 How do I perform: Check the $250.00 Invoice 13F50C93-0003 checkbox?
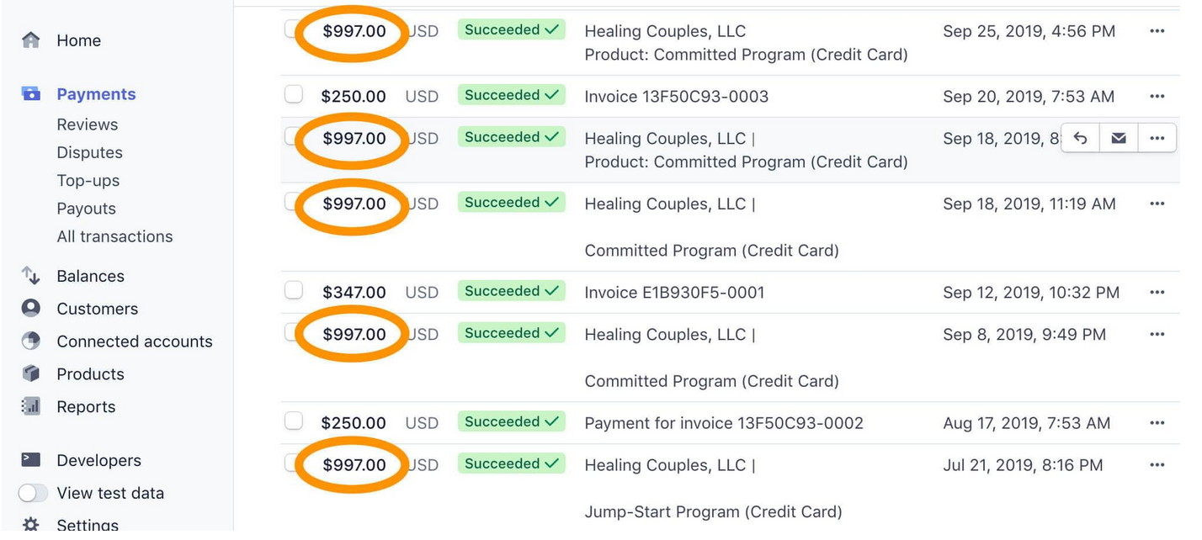point(293,95)
